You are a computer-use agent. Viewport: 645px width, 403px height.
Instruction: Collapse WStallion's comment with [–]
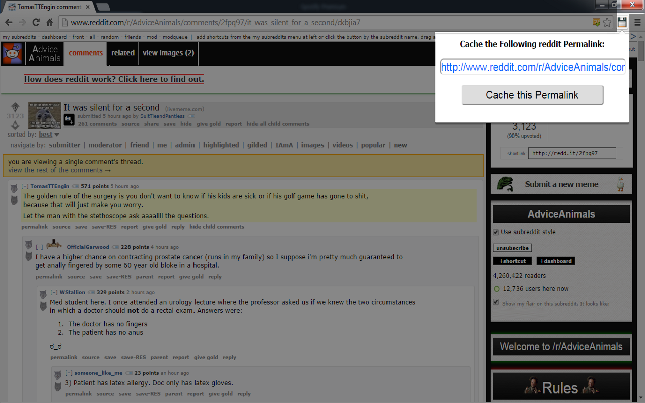[54, 292]
